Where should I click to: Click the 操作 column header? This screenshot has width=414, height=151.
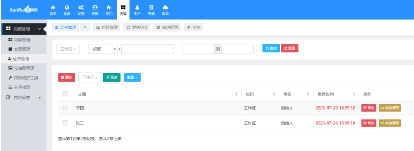pos(368,94)
